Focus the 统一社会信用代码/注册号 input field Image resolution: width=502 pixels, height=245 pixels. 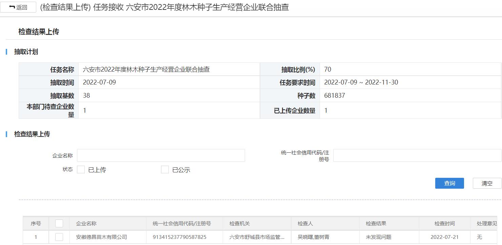[x=417, y=155]
